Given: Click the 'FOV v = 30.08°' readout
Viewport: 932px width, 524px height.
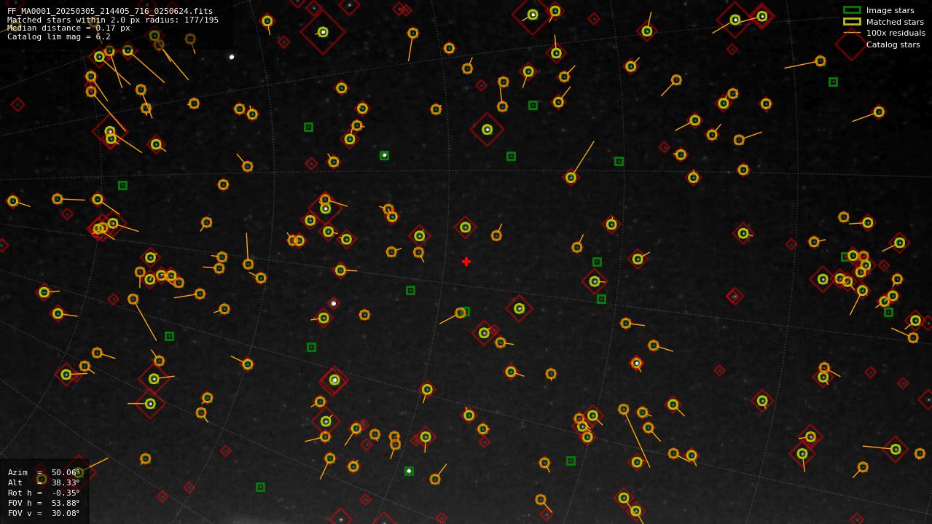Looking at the screenshot, I should 44,513.
